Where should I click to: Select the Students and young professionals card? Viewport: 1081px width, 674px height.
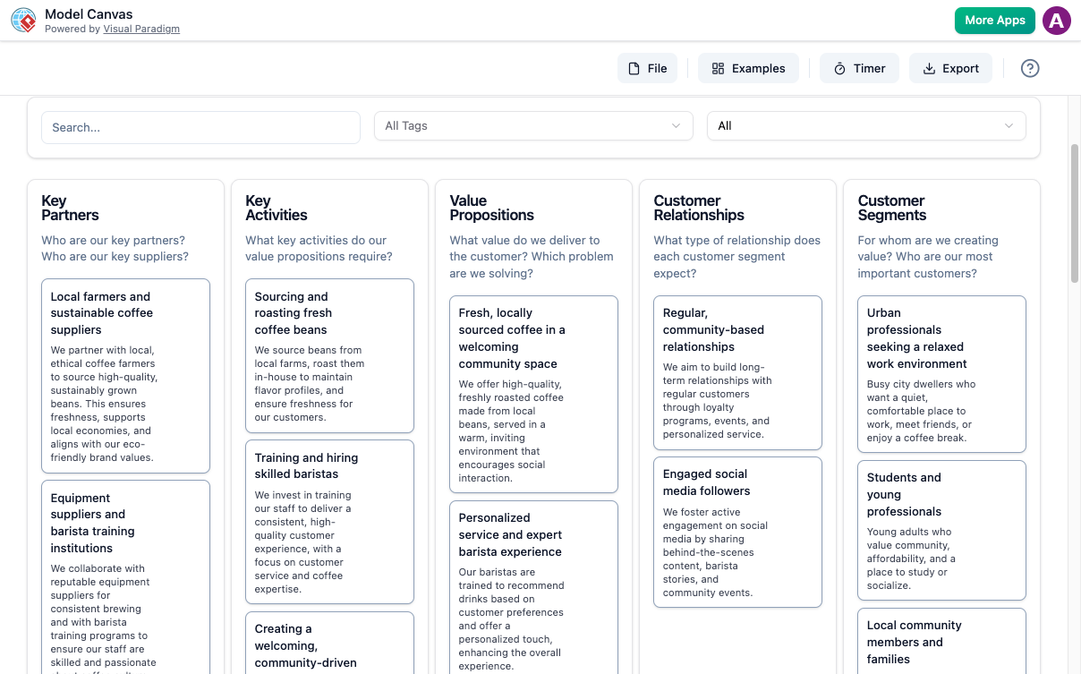[941, 529]
